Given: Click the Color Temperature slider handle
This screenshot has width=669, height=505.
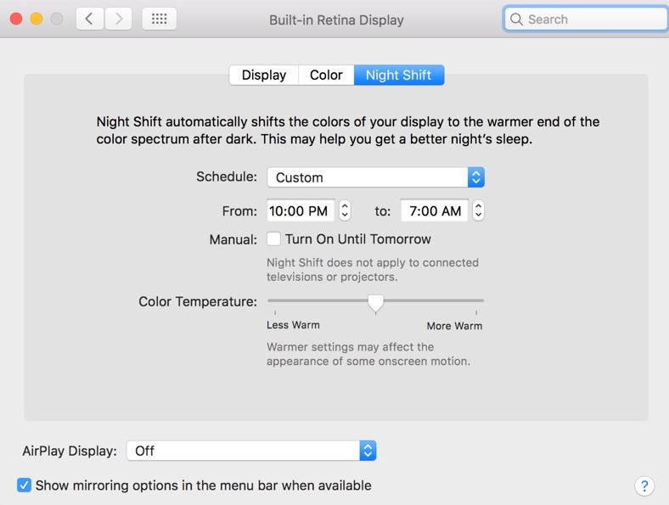Looking at the screenshot, I should pos(375,302).
